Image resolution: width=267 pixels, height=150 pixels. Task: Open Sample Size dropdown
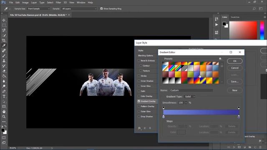click(x=39, y=9)
